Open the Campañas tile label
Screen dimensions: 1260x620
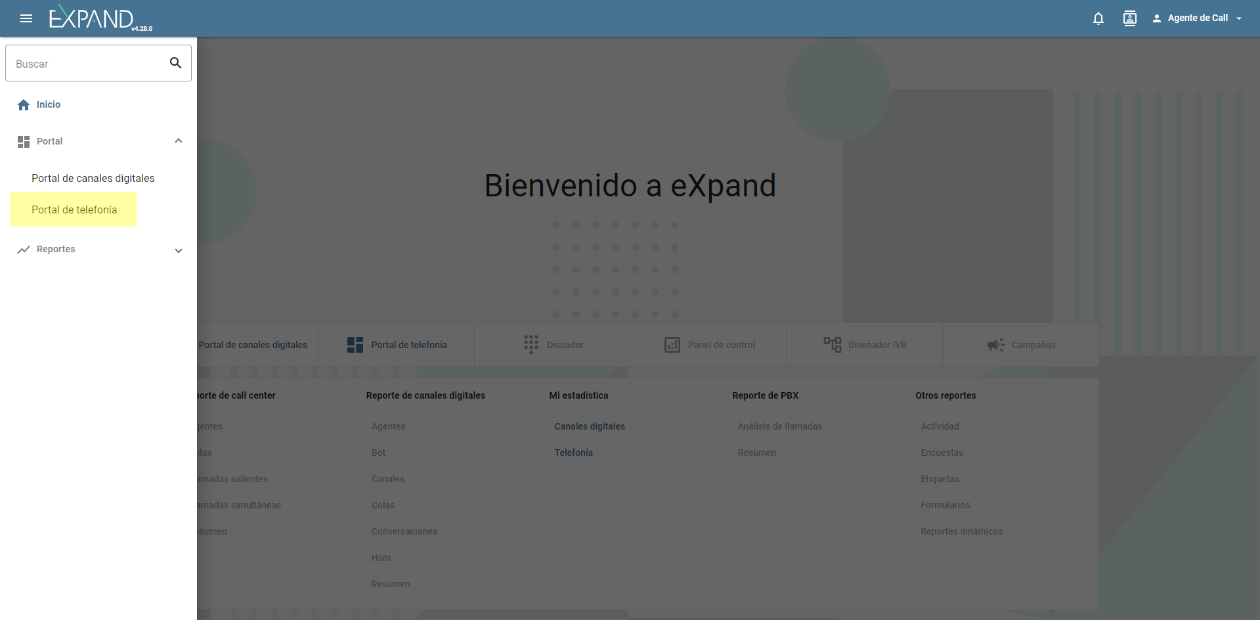(1033, 345)
